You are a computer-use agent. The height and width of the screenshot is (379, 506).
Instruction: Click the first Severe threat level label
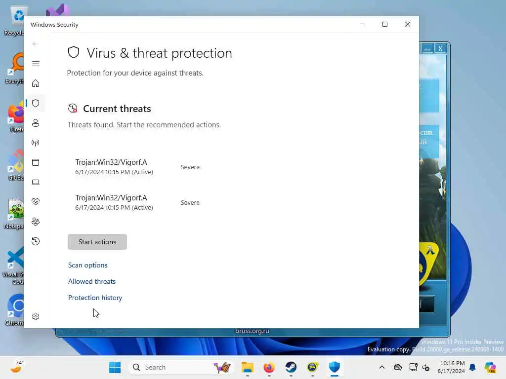[190, 167]
